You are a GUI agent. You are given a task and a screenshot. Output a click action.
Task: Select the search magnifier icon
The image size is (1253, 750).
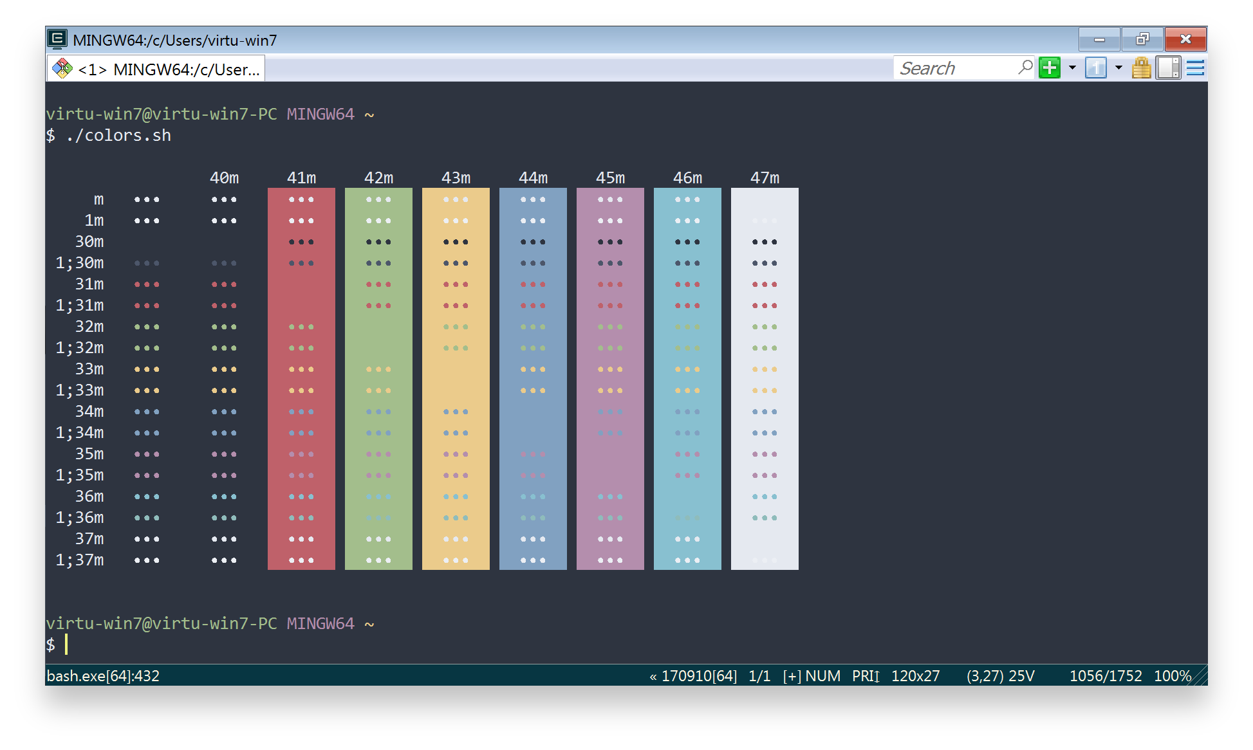pyautogui.click(x=1026, y=67)
